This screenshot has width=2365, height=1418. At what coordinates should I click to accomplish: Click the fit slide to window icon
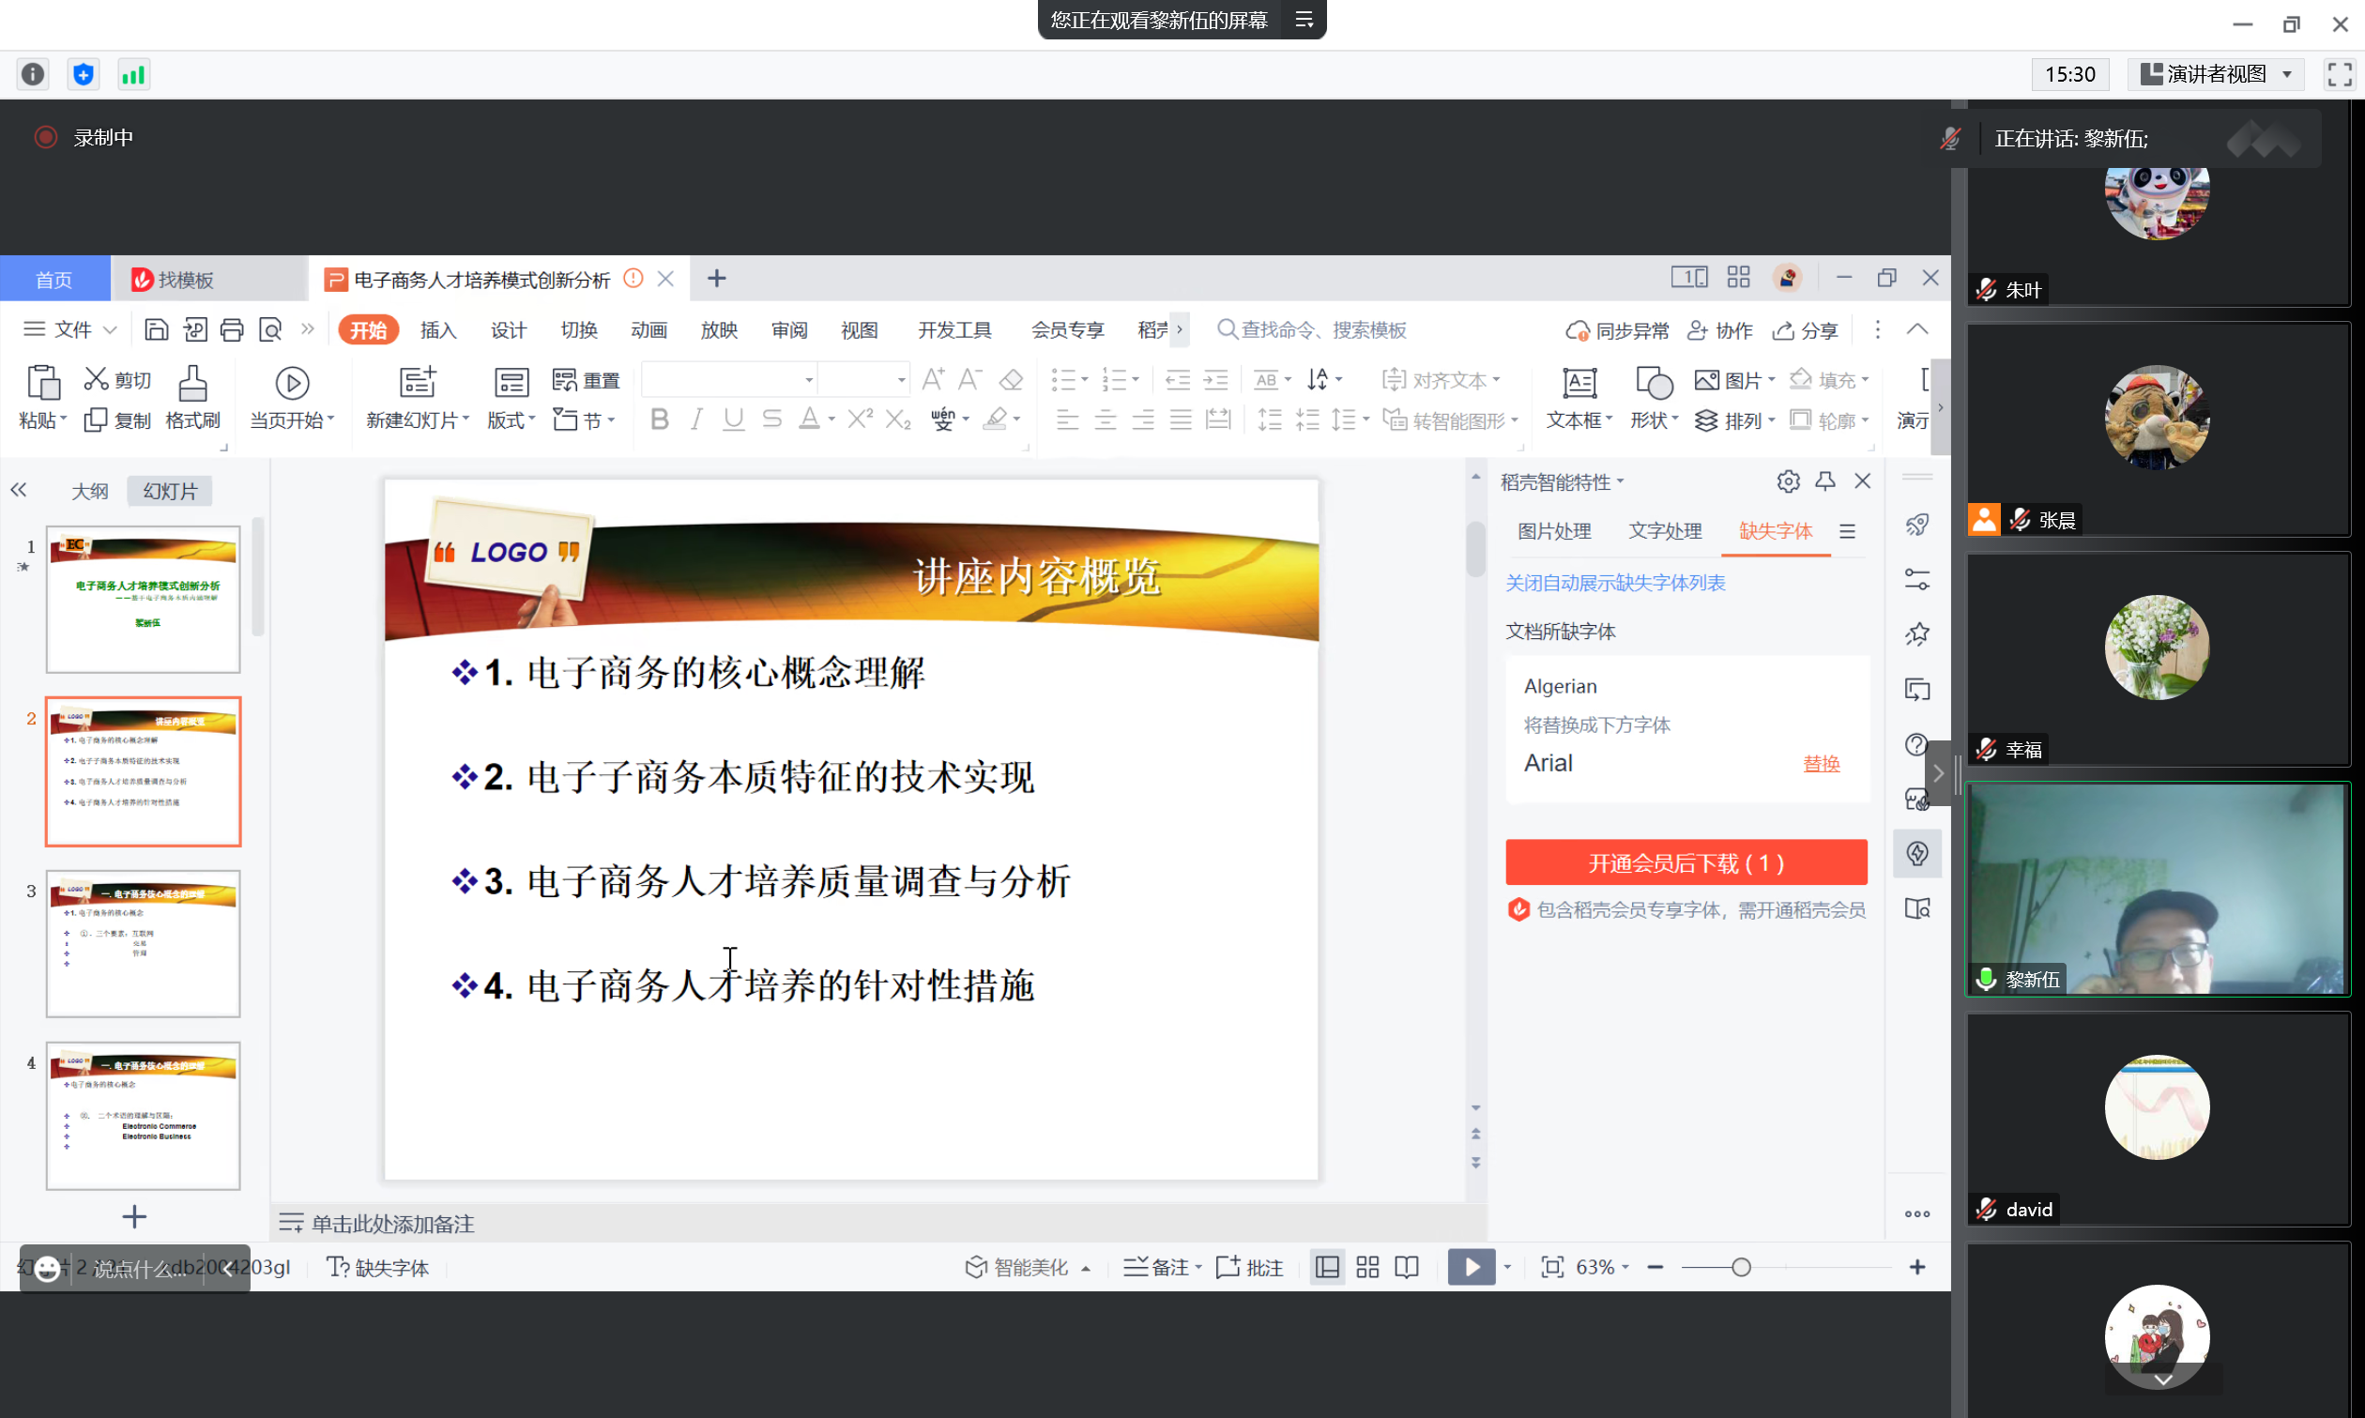(1553, 1267)
